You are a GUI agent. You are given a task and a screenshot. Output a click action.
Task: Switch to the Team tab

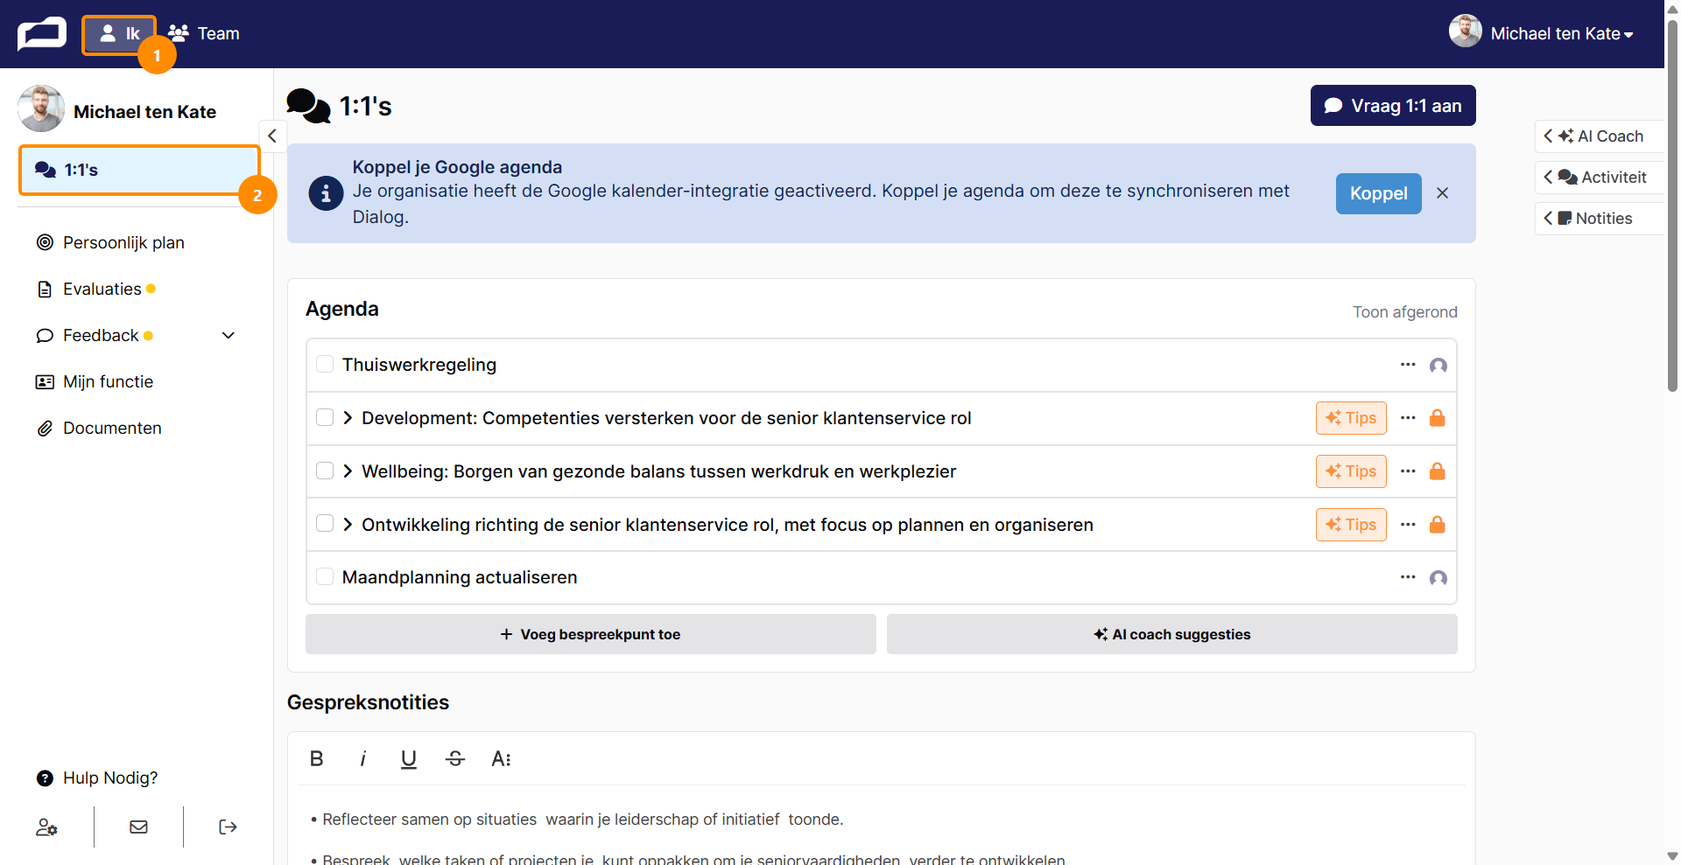[203, 33]
